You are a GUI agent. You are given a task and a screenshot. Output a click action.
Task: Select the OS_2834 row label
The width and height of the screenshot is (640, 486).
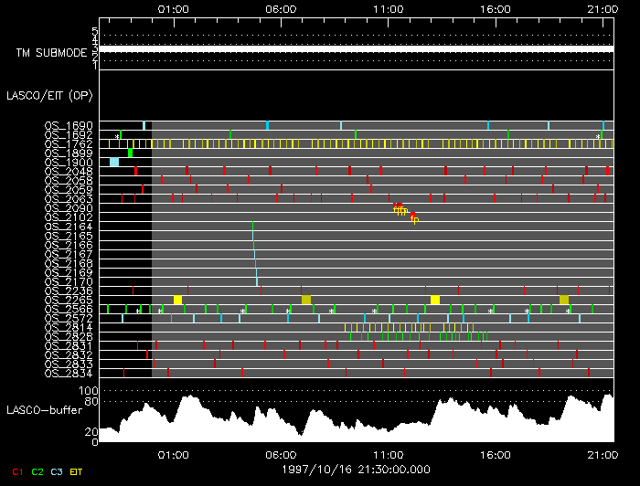(69, 373)
